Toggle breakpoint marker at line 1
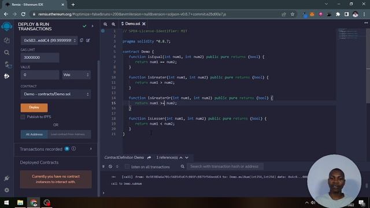The height and width of the screenshot is (208, 370). pos(103,31)
